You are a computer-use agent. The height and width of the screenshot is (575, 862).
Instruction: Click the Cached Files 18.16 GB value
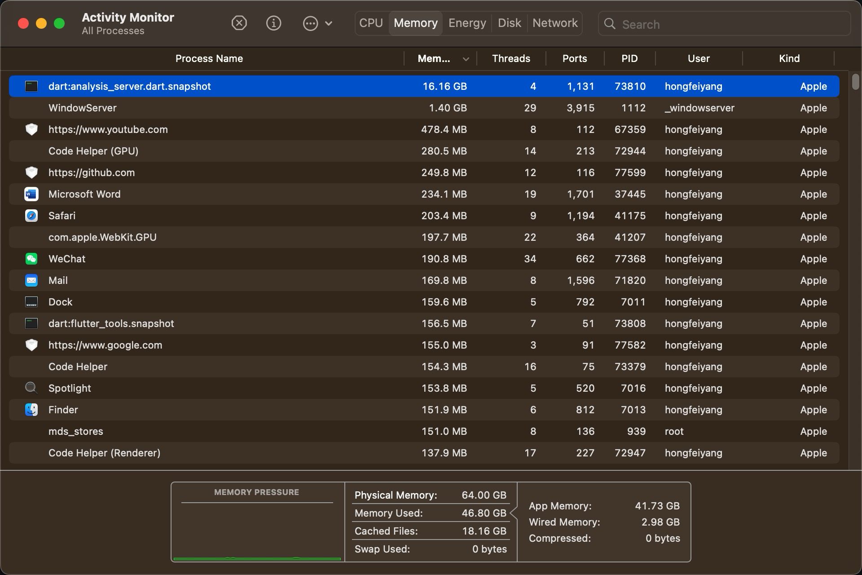point(484,531)
